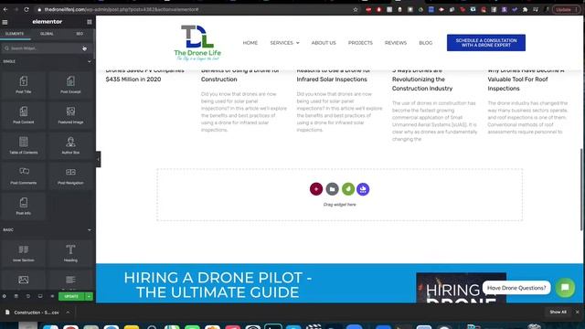
Task: Open options for Construction csv download
Action: (x=68, y=313)
